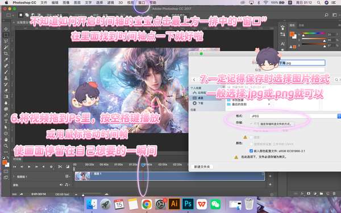Viewport: 341px width, 213px height.
Task: Select the Dodge tool
Action: [x=6, y=108]
